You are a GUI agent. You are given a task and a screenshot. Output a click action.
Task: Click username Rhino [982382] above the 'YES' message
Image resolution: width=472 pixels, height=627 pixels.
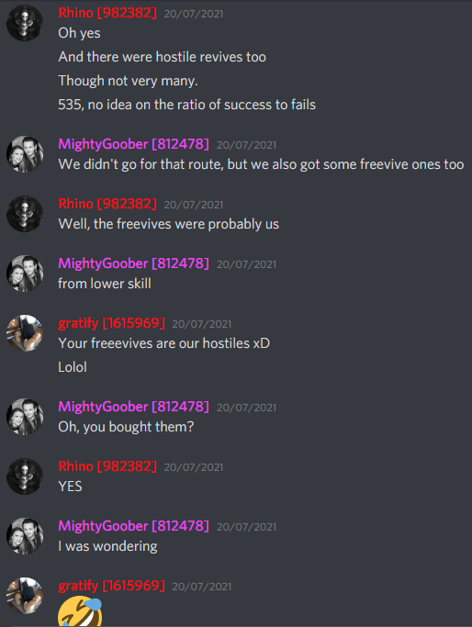(x=107, y=466)
